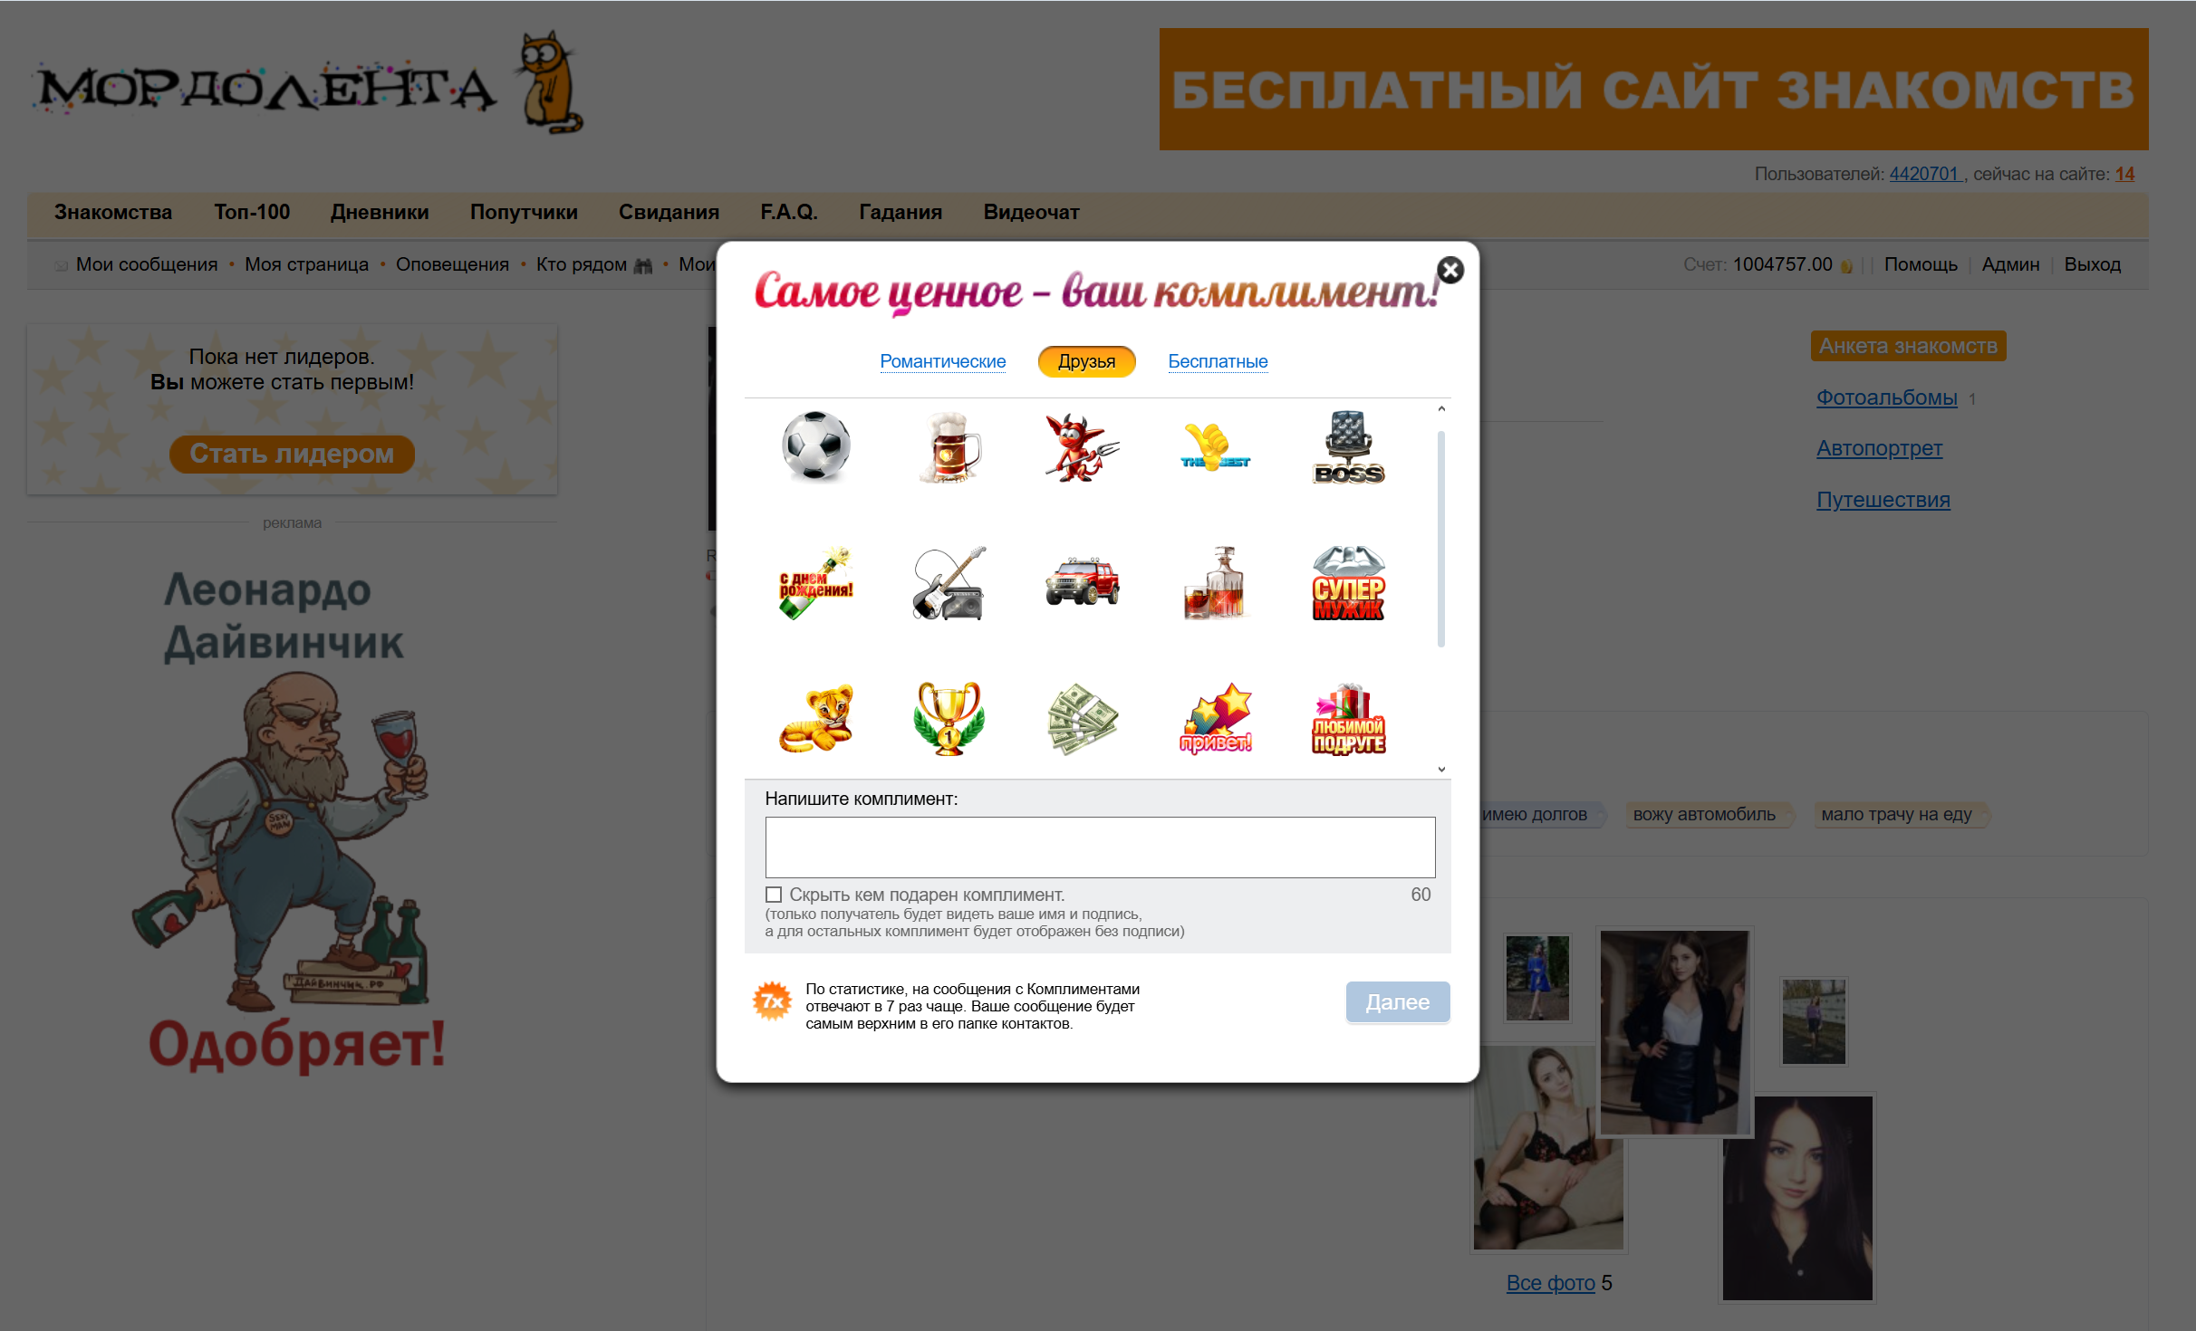Select the BOSS chair compliment
Screen dimensions: 2196x1331
(1348, 447)
